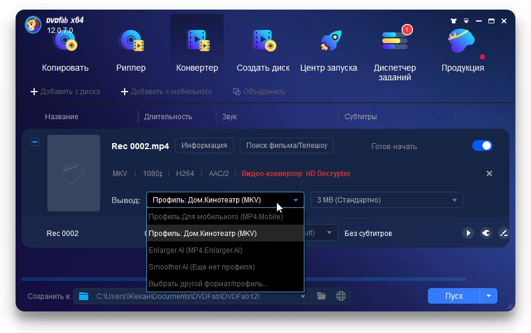Click Добавить с диска plus icon
The height and width of the screenshot is (333, 531).
point(34,92)
